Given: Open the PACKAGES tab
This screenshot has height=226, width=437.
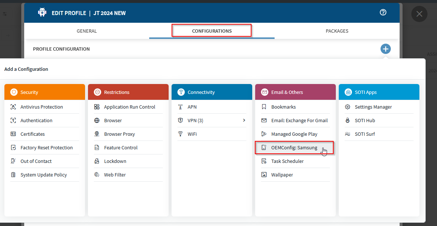Looking at the screenshot, I should pyautogui.click(x=337, y=31).
